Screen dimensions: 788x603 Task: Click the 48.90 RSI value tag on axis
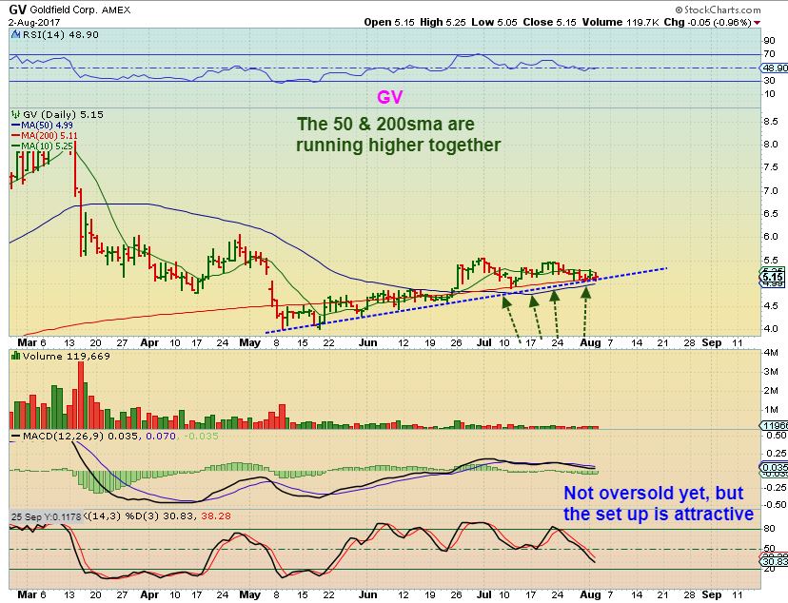point(775,68)
